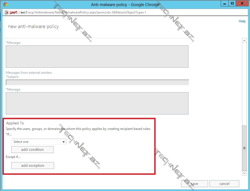This screenshot has height=191, width=250.
Task: Click the first Message text area
Action: click(97, 56)
